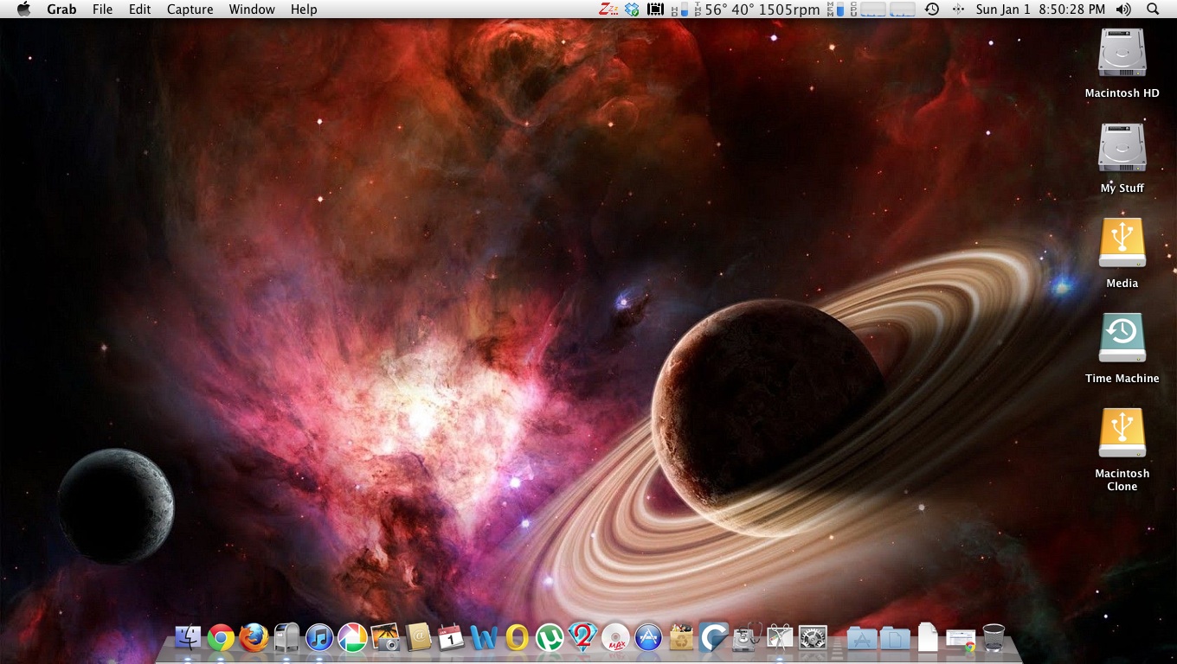Open the Applications folder stack
Image resolution: width=1177 pixels, height=664 pixels.
[x=862, y=639]
